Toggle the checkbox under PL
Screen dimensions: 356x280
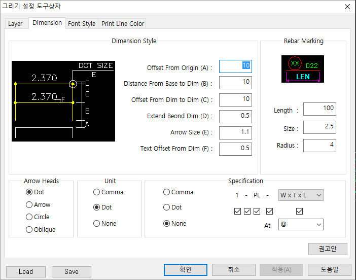[257, 212]
